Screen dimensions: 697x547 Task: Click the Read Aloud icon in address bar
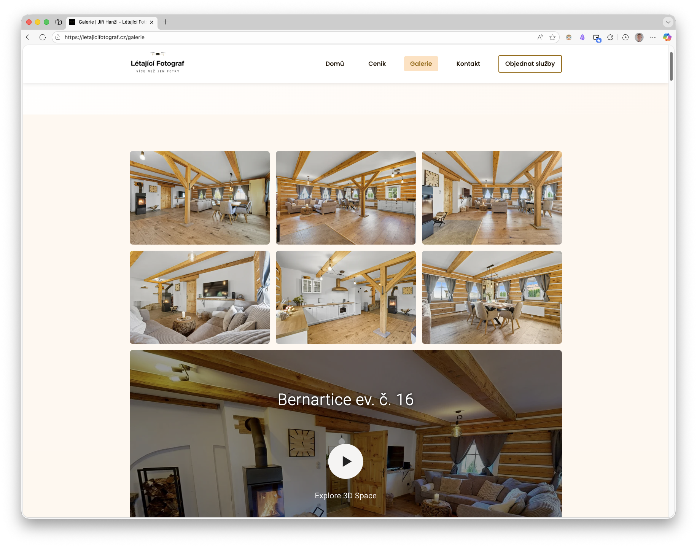540,37
